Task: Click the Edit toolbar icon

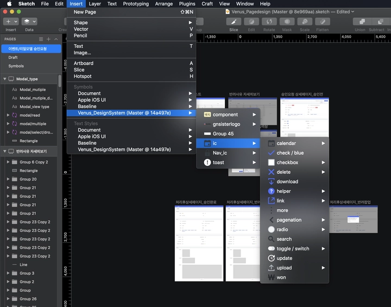Action: [x=251, y=22]
